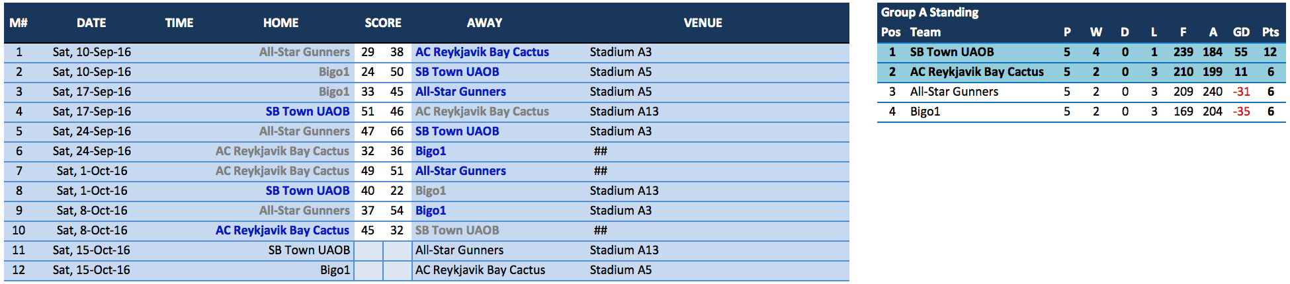Click the VENUE column header

click(703, 22)
